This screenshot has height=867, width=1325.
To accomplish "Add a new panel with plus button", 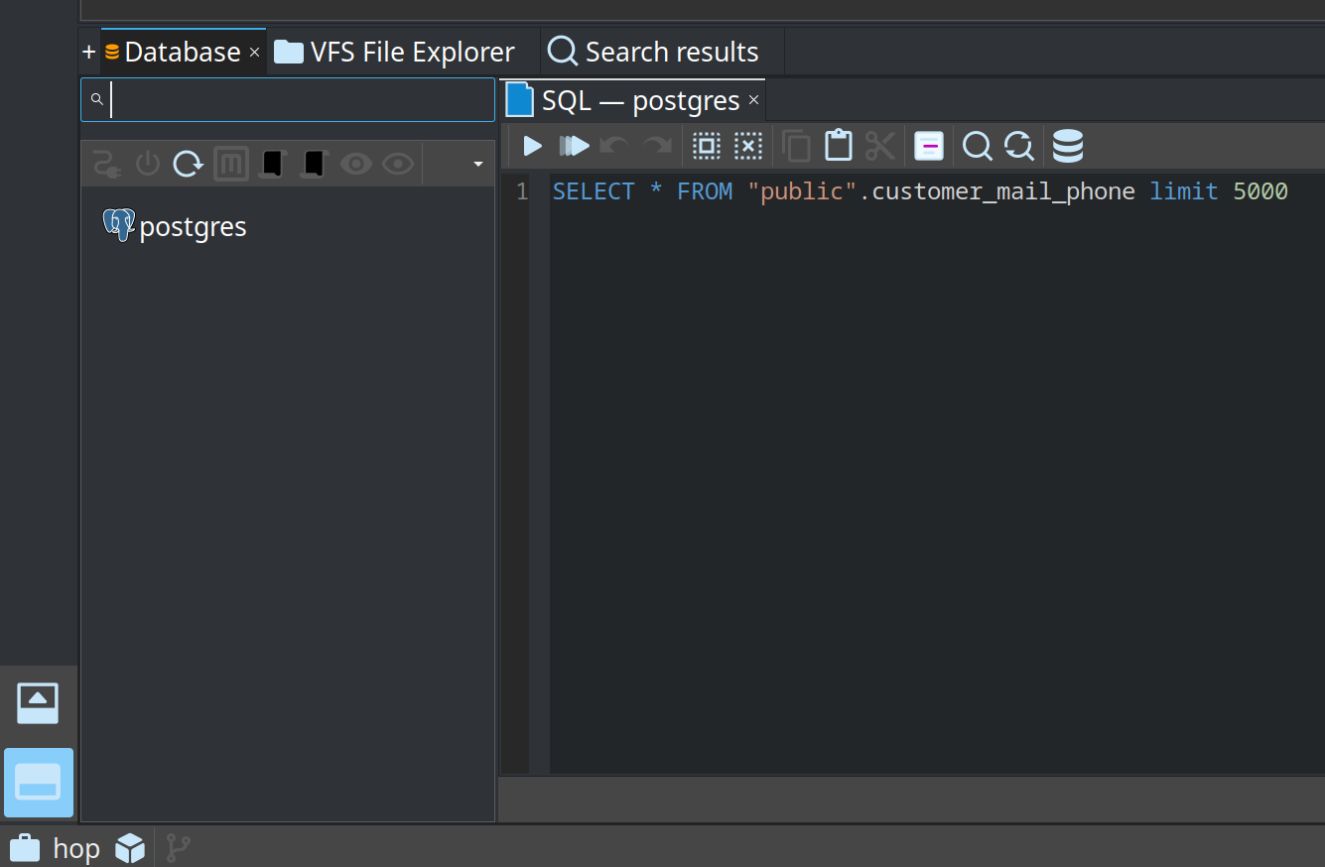I will (89, 52).
